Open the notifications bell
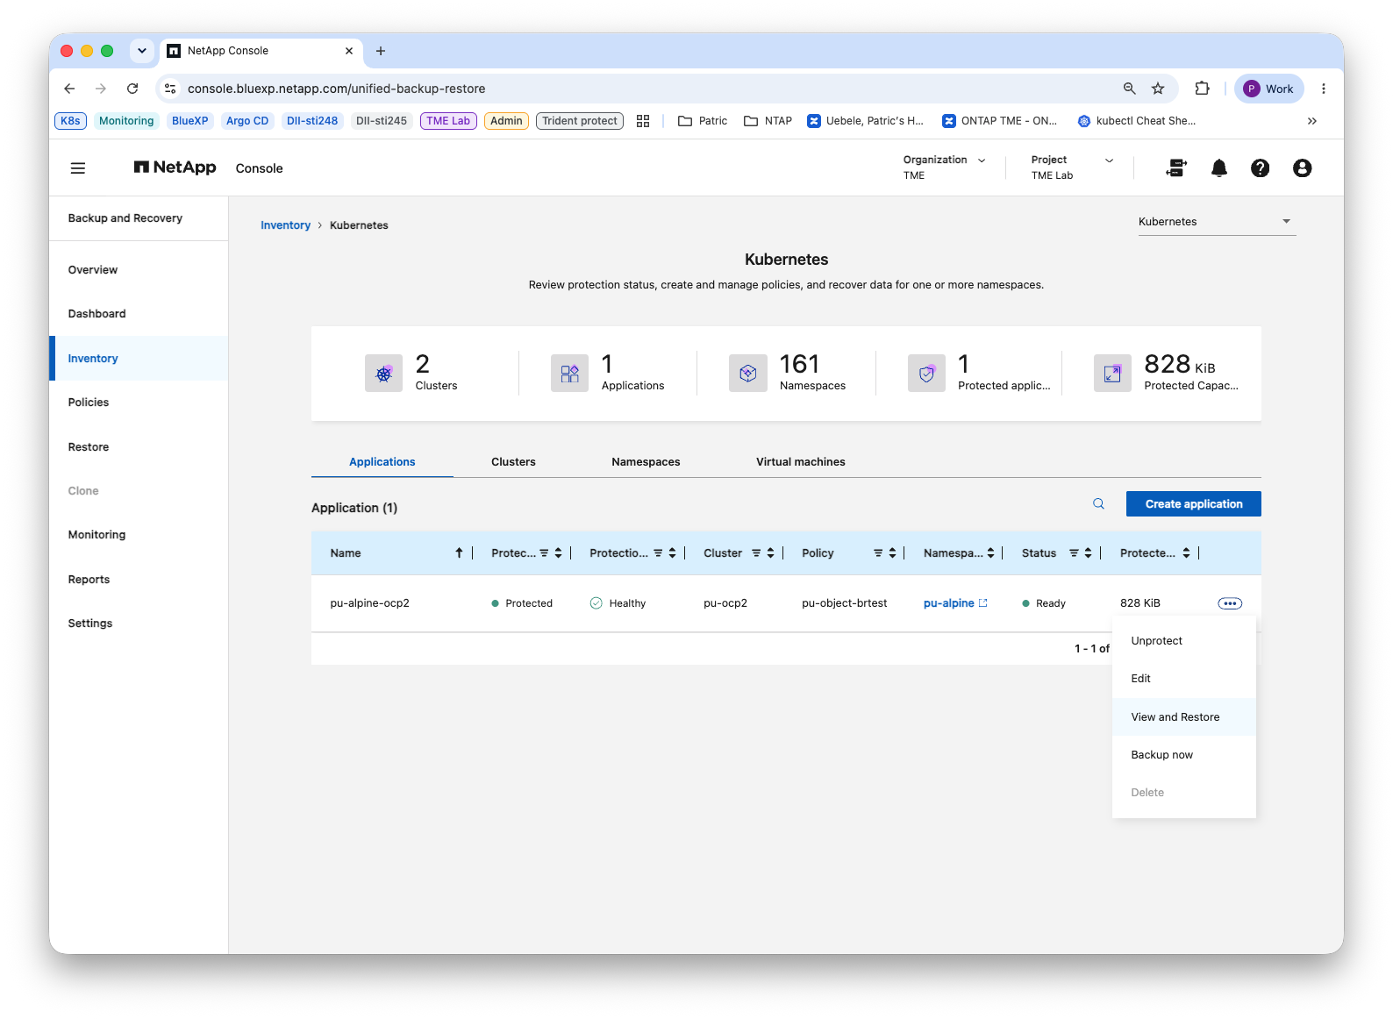1393x1019 pixels. click(1219, 168)
